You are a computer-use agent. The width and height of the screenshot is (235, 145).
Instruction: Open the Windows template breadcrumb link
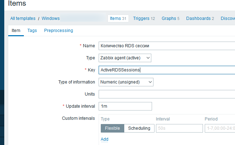point(51,18)
